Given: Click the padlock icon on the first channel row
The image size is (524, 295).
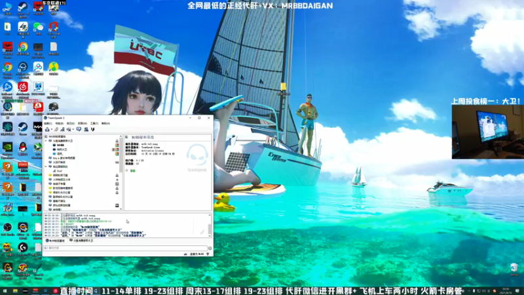Looking at the screenshot, I should click(117, 141).
